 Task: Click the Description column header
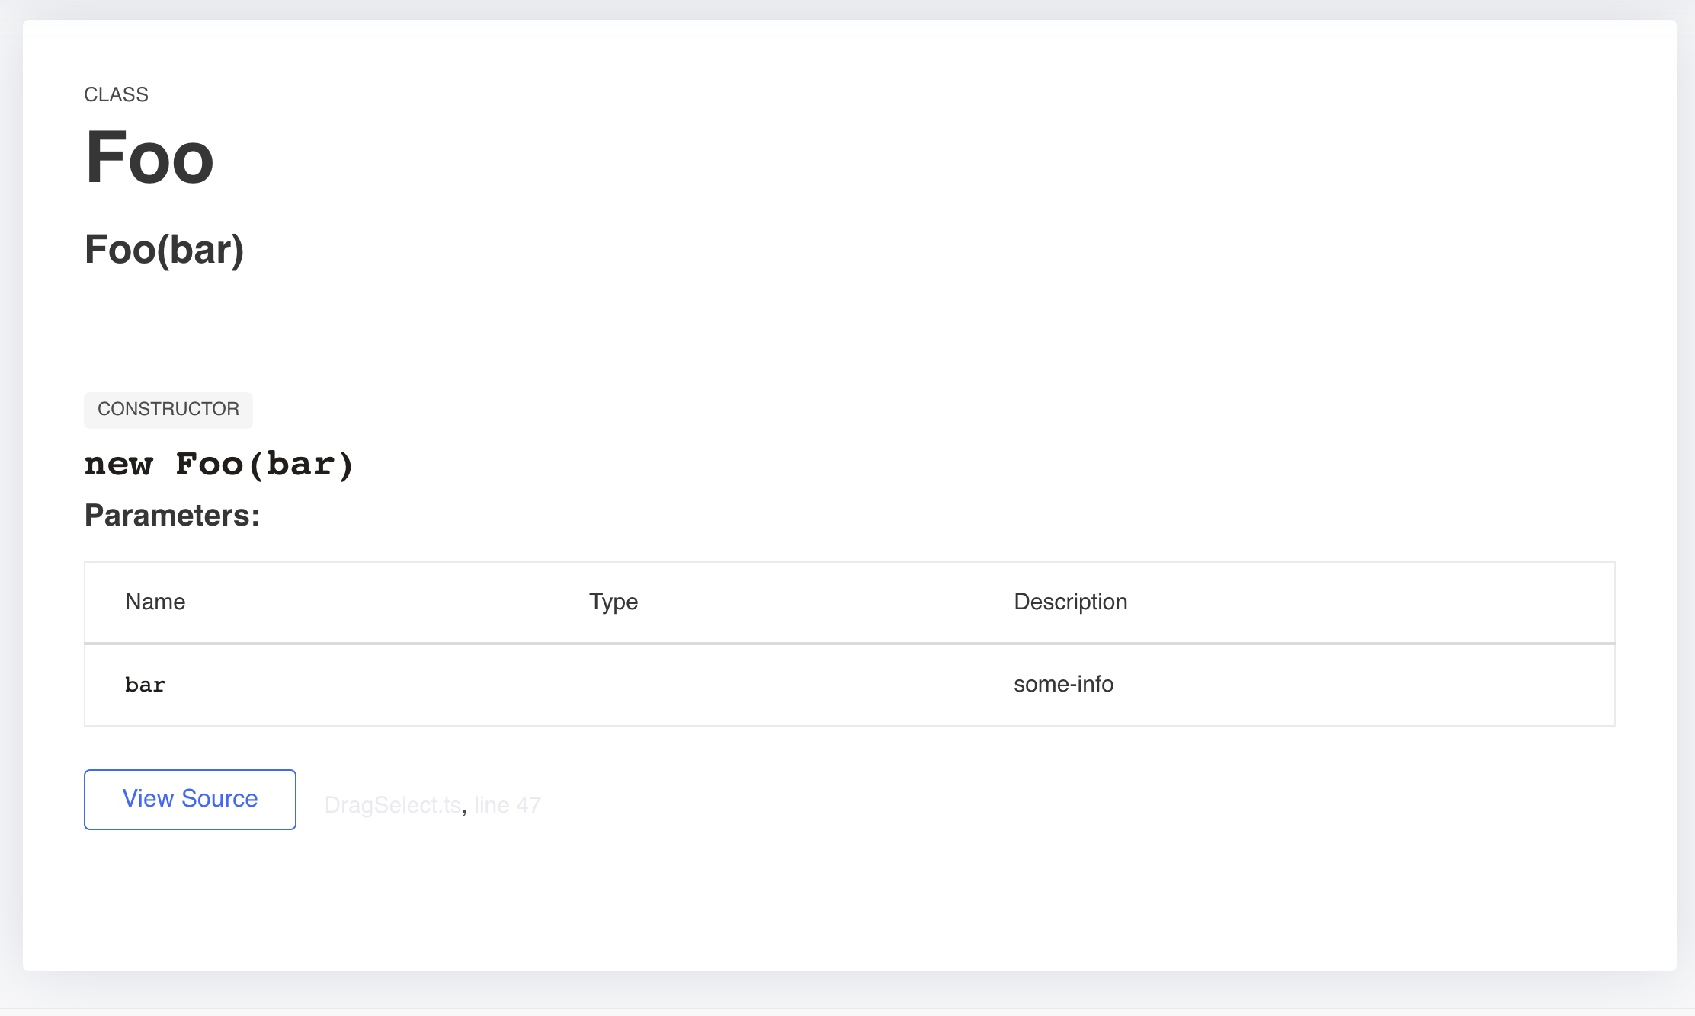(1070, 602)
